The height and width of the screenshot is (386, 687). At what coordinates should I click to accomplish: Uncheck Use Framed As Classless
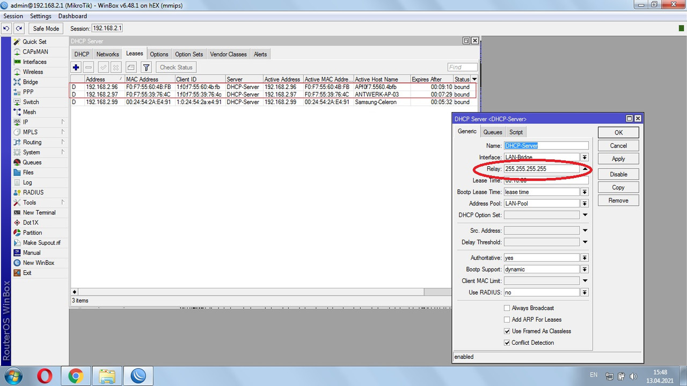(x=507, y=331)
